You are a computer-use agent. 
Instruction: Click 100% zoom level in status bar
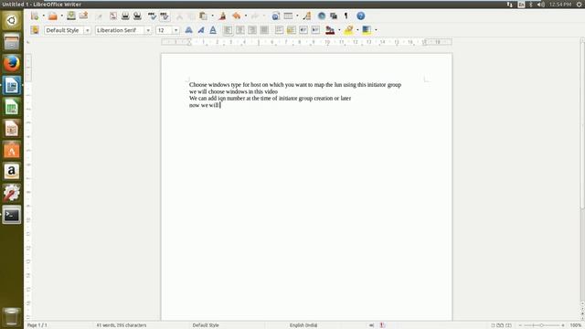[x=577, y=325]
